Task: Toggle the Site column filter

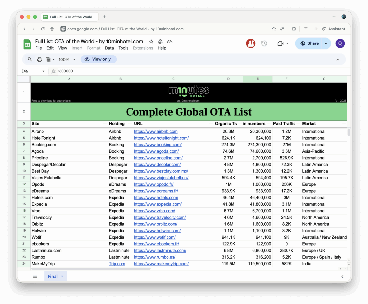Action: pyautogui.click(x=105, y=124)
